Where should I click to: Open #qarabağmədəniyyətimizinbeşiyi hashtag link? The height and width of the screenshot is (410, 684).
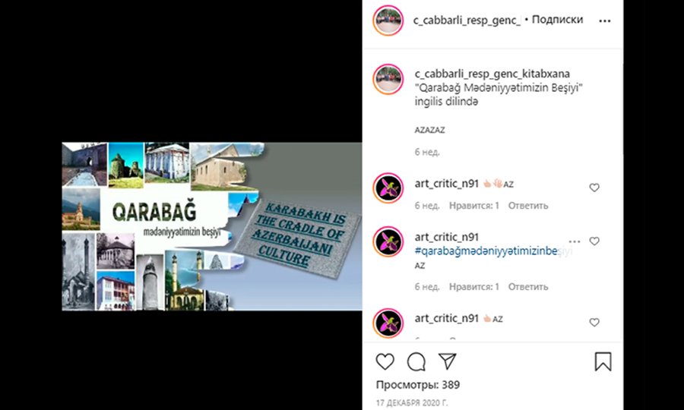pyautogui.click(x=493, y=251)
